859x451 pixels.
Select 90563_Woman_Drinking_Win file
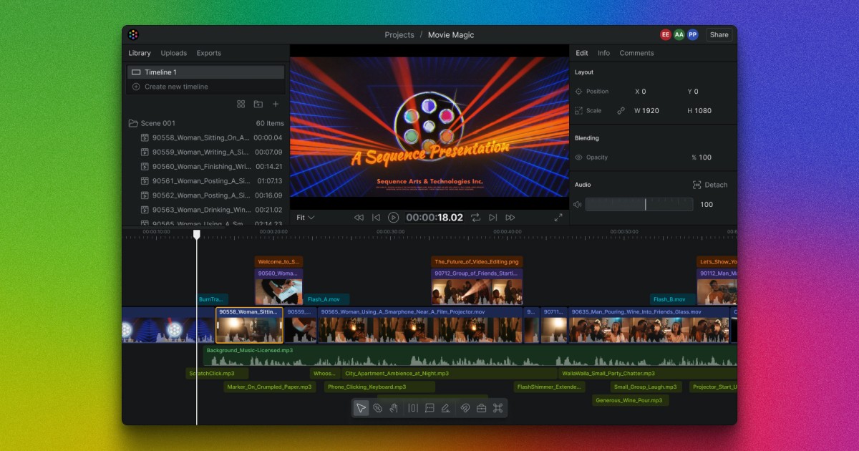211,210
